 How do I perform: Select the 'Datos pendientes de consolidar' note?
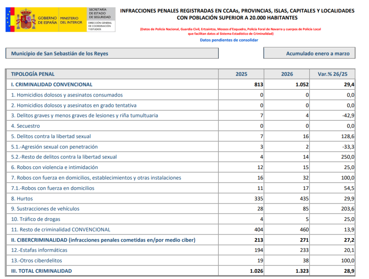coord(229,40)
